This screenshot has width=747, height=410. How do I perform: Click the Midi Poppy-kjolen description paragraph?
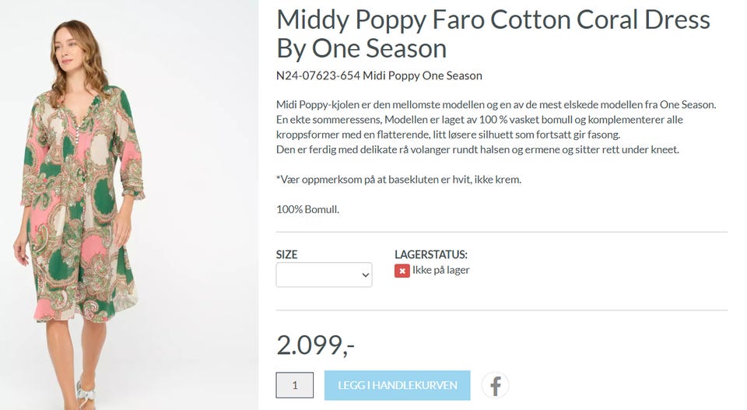pos(496,104)
